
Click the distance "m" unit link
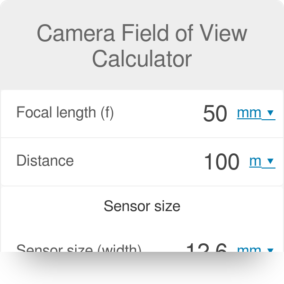[x=255, y=161]
